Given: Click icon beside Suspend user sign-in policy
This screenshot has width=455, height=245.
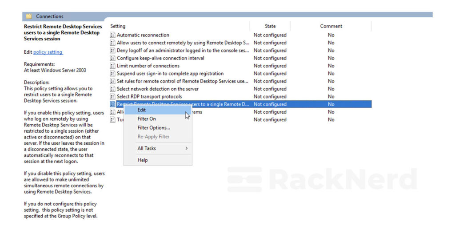Looking at the screenshot, I should pyautogui.click(x=112, y=74).
